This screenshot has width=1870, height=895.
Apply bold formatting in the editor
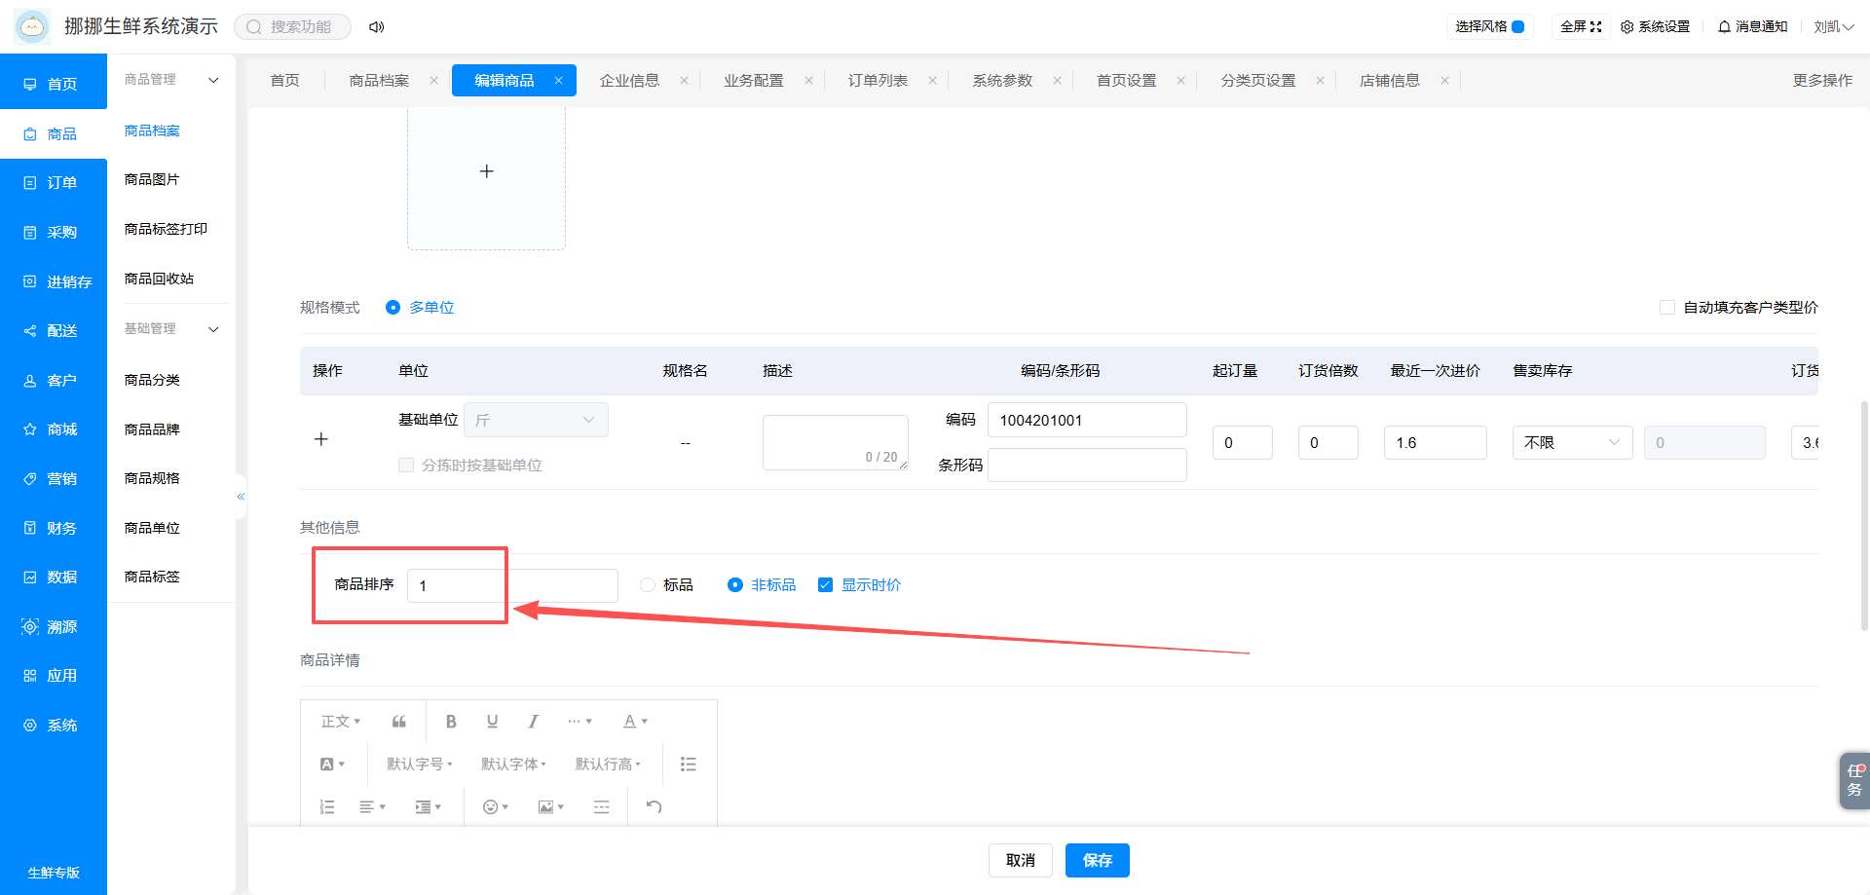point(451,722)
